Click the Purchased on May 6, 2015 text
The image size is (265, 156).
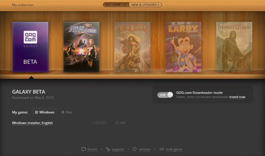(33, 98)
